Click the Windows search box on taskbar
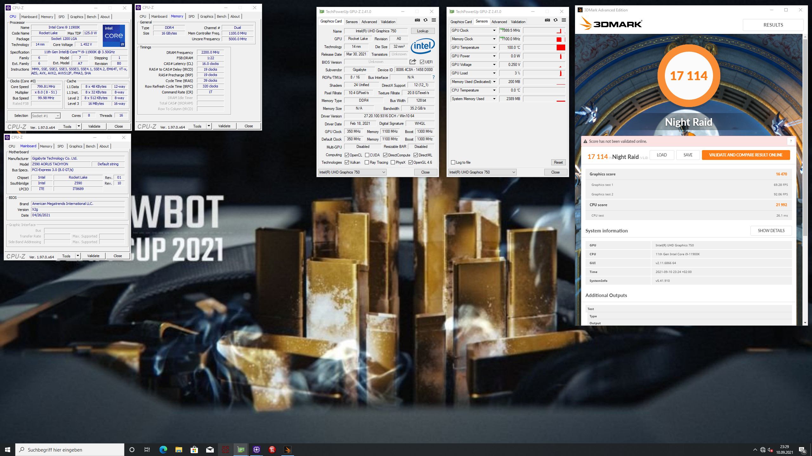Screen dimensions: 812x456 click(70, 450)
